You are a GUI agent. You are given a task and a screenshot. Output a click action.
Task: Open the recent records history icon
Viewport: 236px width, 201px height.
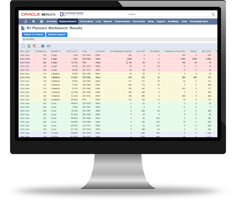click(x=25, y=21)
